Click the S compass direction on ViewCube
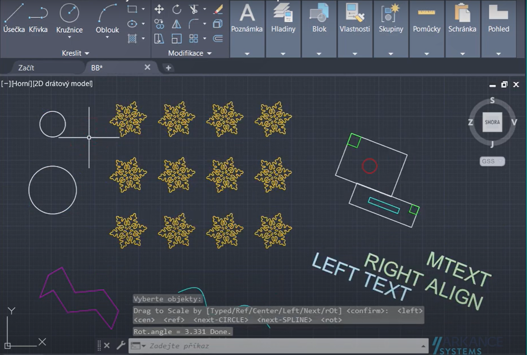This screenshot has height=355, width=527. 493,100
